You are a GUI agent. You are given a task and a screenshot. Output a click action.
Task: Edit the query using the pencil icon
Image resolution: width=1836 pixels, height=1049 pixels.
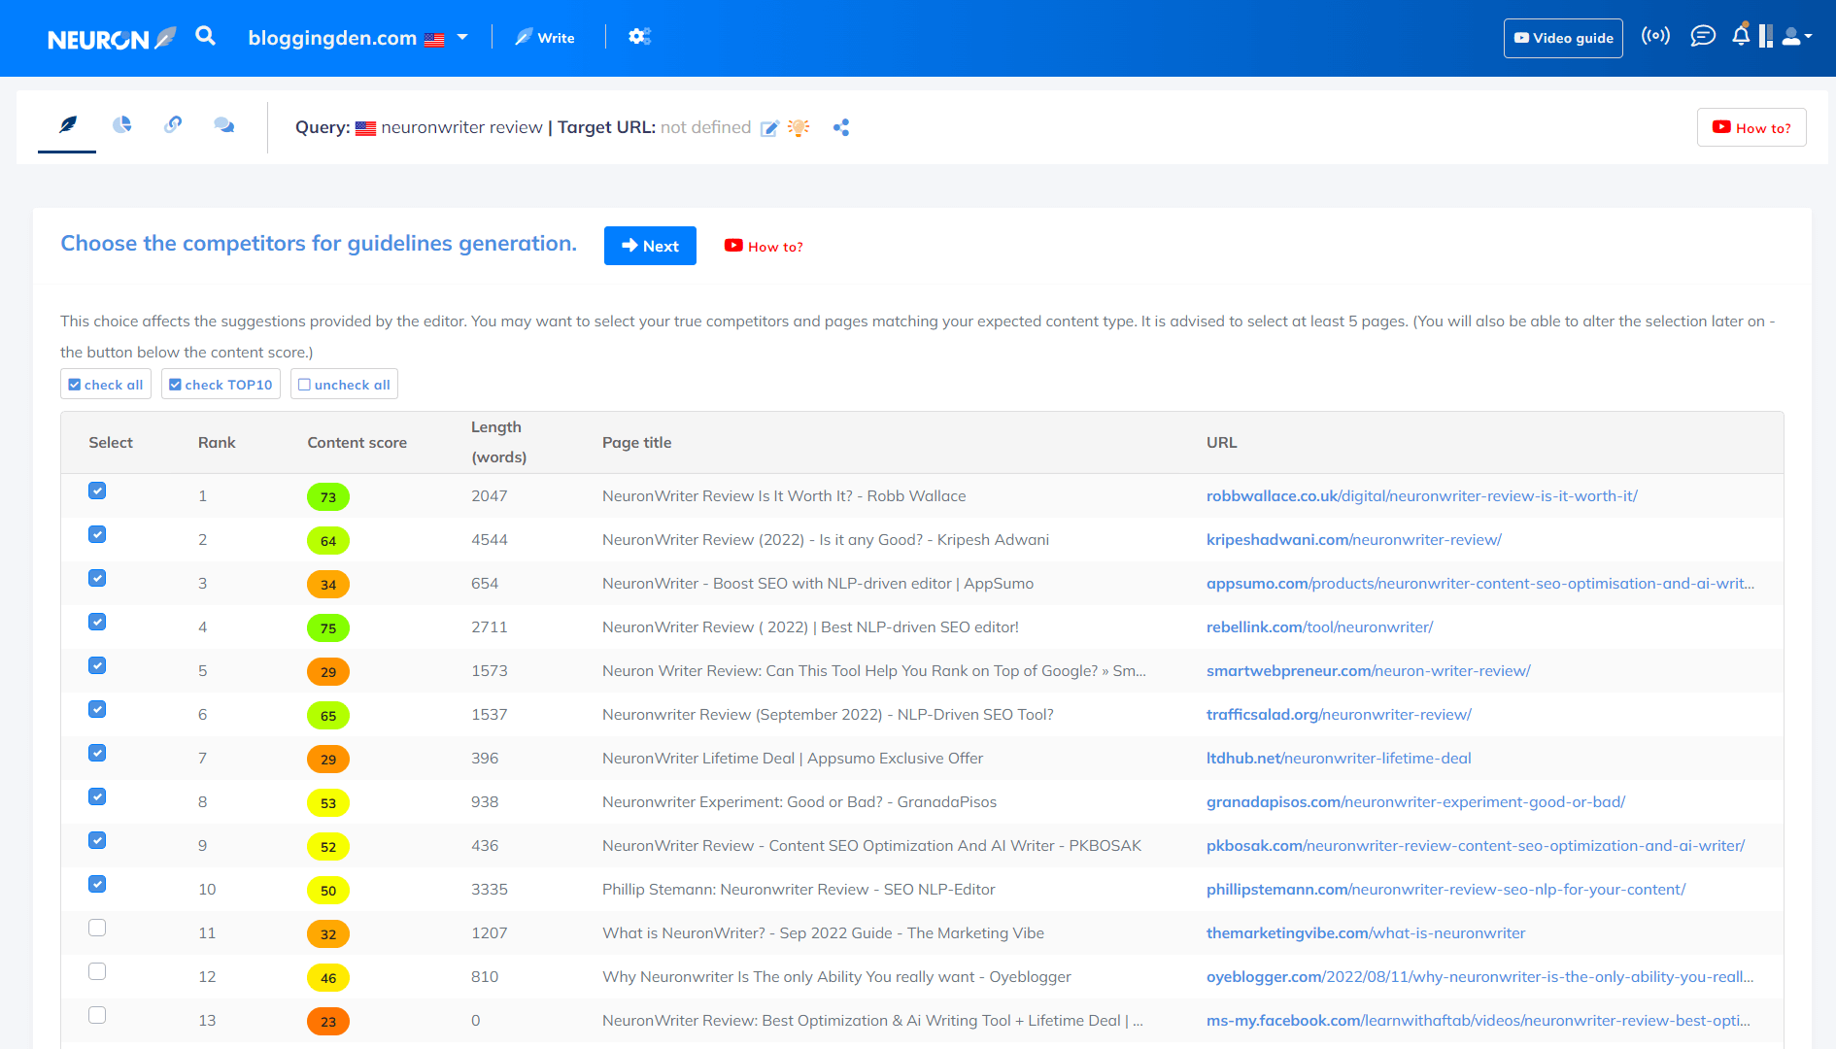770,127
